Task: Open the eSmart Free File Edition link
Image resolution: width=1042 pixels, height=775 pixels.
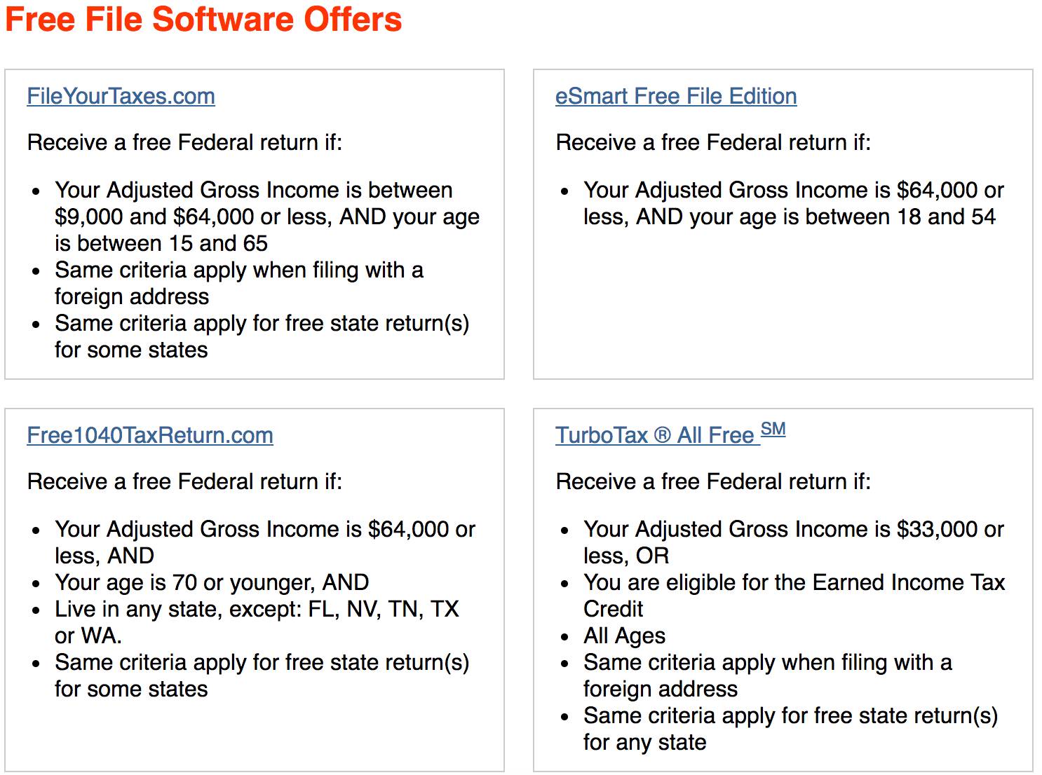Action: pos(675,96)
